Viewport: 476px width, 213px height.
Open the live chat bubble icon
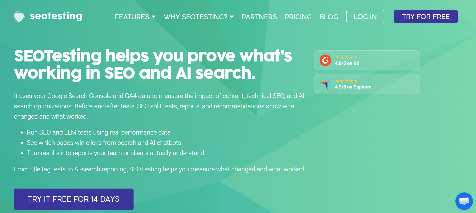(464, 201)
